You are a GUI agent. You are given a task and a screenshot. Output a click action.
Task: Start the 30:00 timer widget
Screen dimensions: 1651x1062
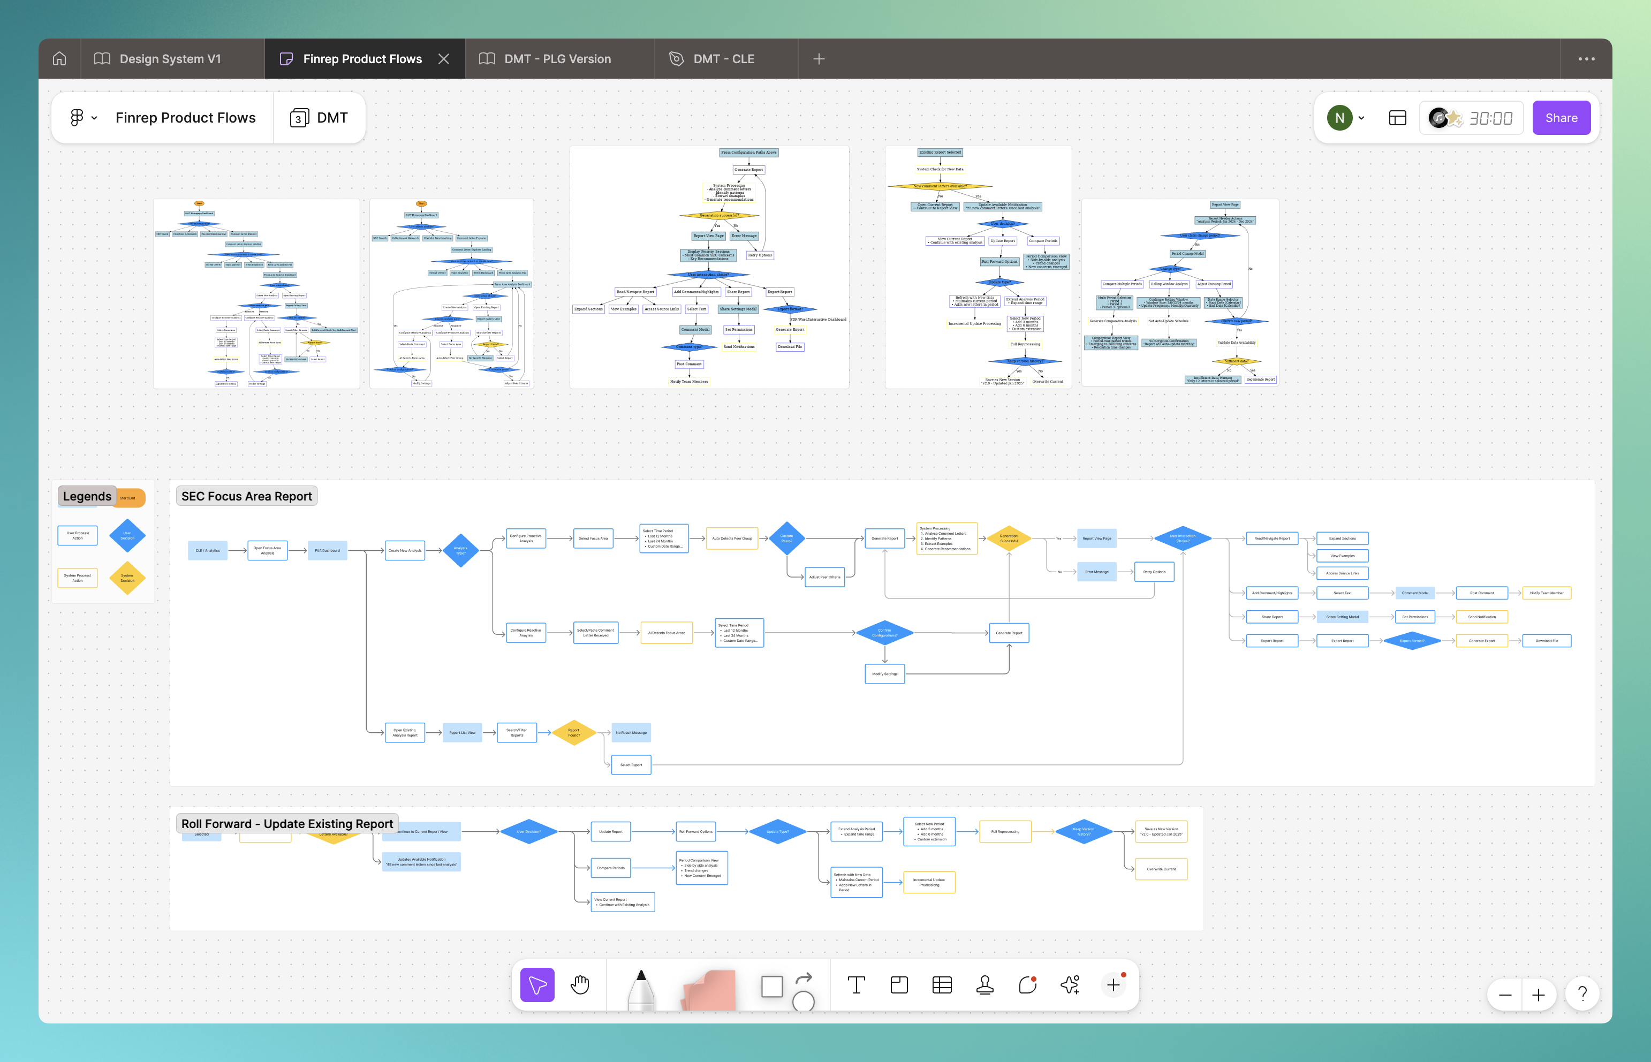click(1471, 118)
